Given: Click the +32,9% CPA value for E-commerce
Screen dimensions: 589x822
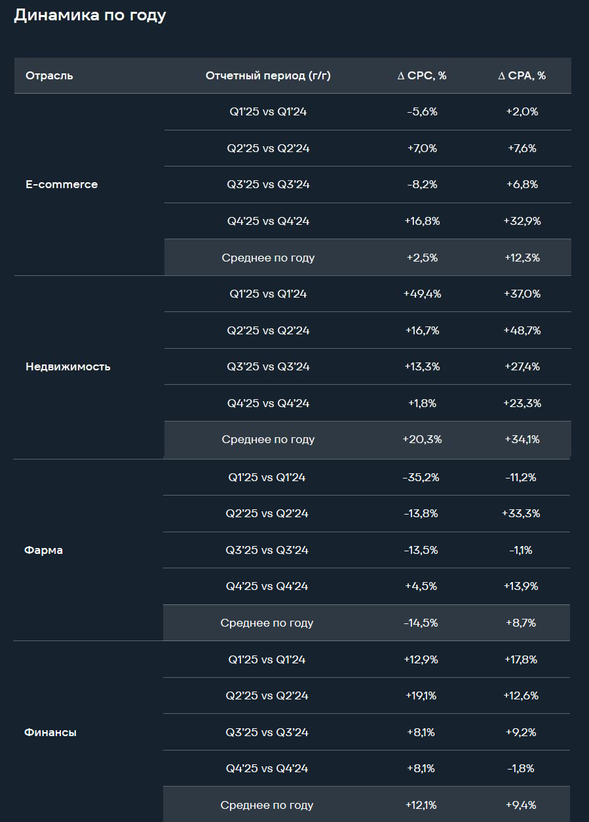Looking at the screenshot, I should (x=522, y=221).
